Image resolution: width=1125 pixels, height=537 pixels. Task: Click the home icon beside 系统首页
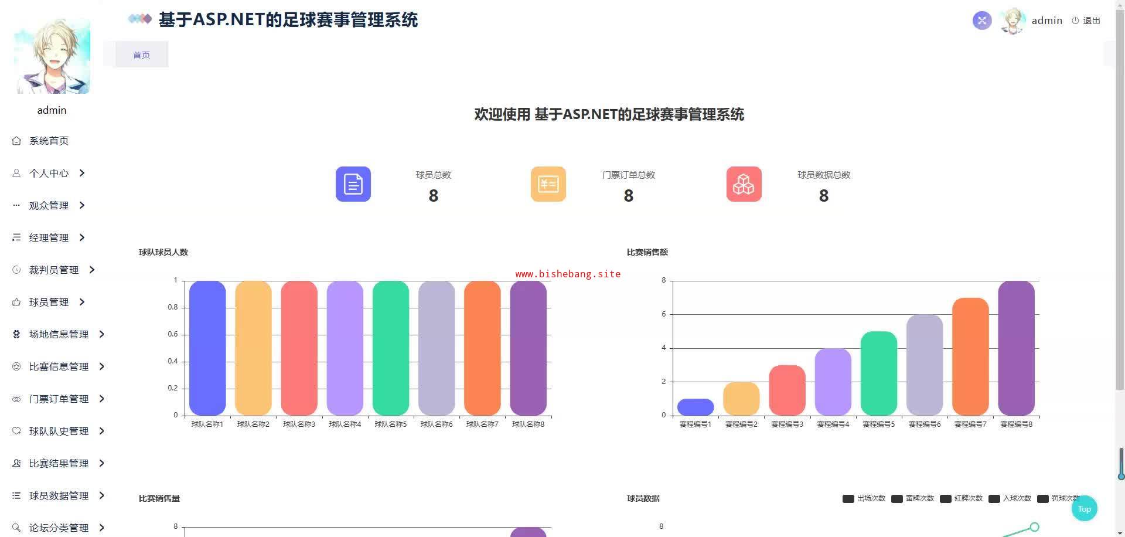pos(16,141)
